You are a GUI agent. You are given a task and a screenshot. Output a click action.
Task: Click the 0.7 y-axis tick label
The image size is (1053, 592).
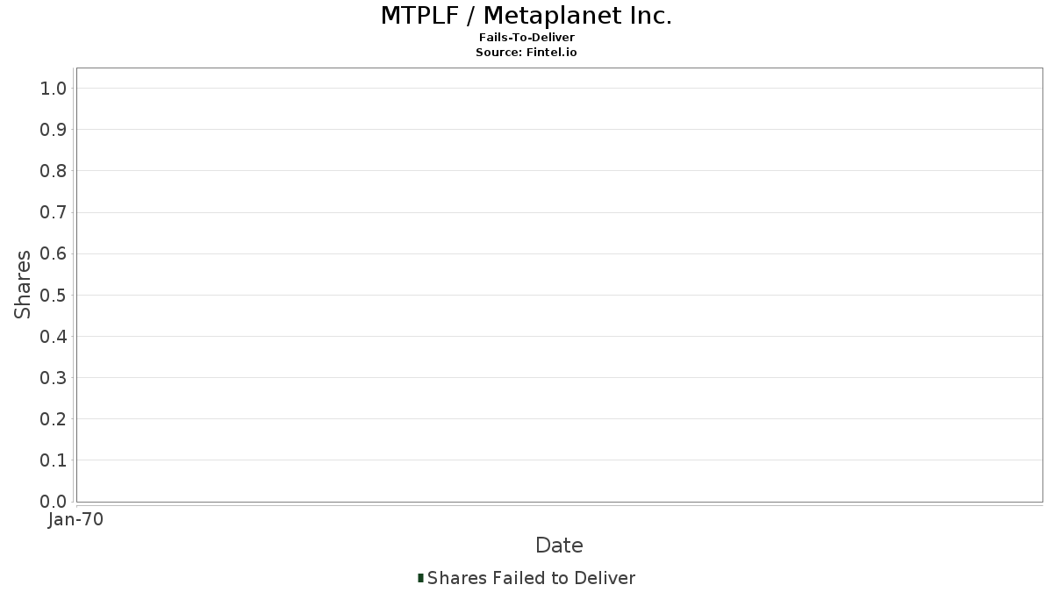point(54,212)
